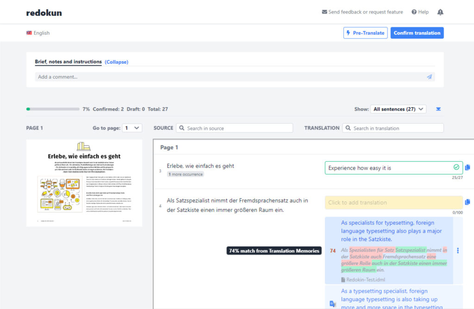
Task: Expand the Go to page dropdown
Action: coord(132,128)
